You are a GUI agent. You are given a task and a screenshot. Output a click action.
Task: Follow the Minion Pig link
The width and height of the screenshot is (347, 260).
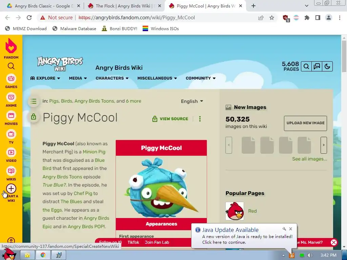tap(94, 152)
